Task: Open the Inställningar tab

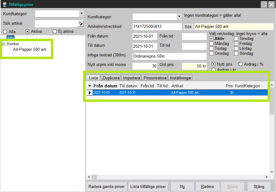Action: pos(180,78)
